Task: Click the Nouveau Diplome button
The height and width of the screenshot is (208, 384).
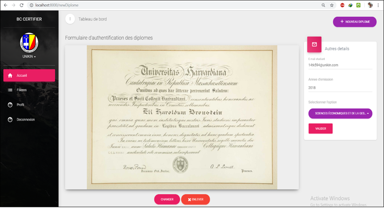Action: tap(354, 22)
